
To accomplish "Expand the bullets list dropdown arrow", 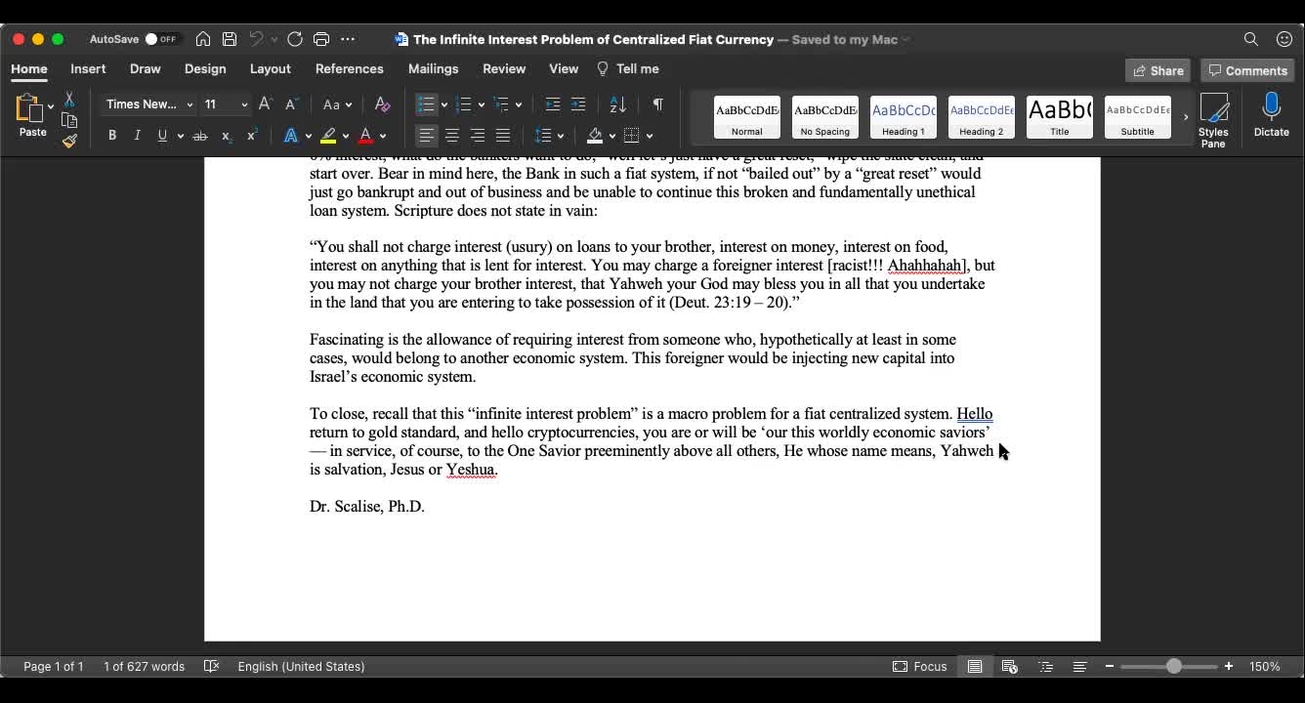I will (x=444, y=104).
